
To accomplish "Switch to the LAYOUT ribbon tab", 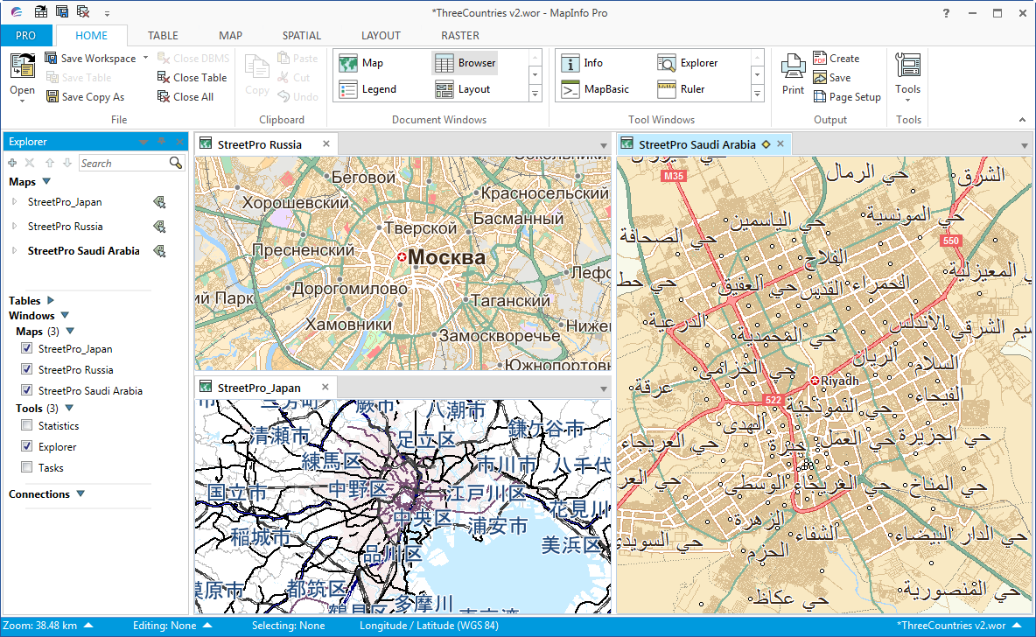I will 381,36.
